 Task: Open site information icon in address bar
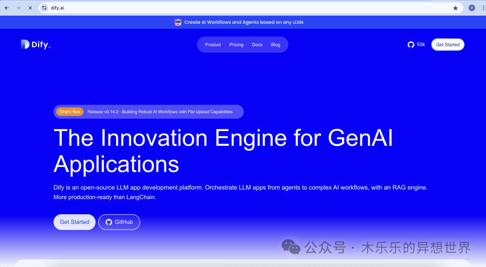coord(44,8)
